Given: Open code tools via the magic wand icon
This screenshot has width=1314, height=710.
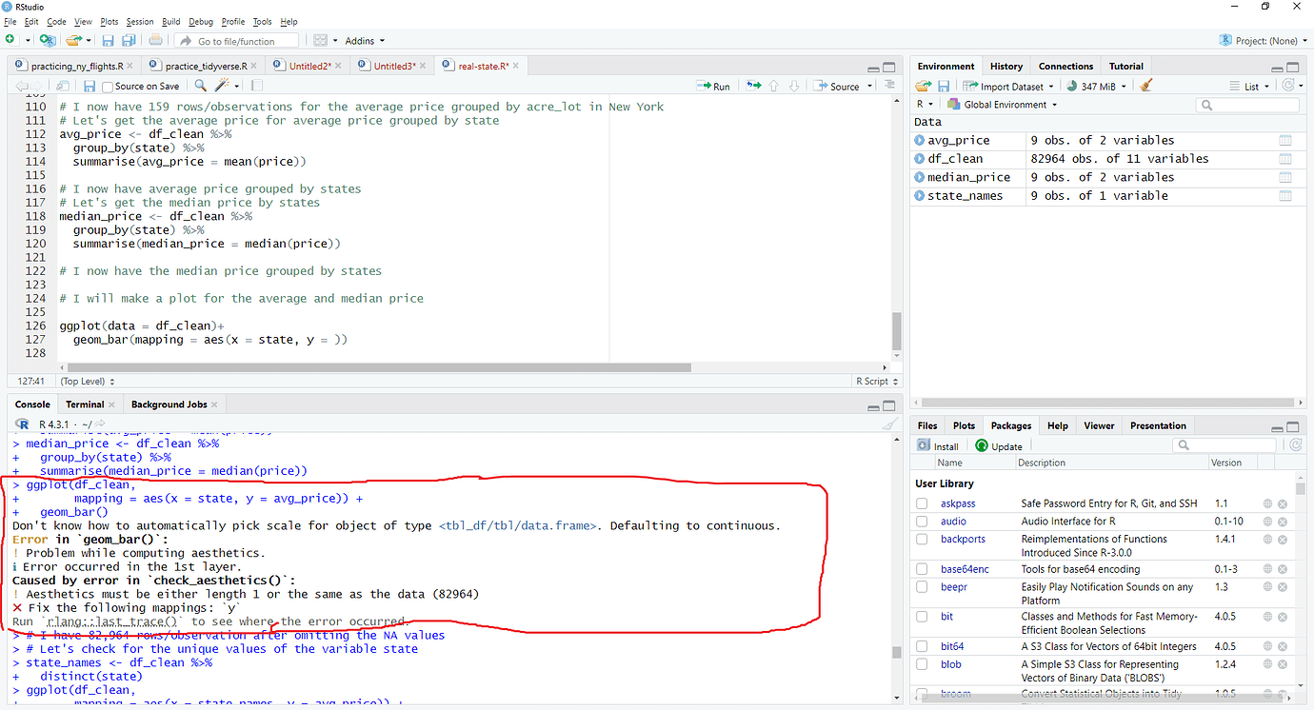Looking at the screenshot, I should point(223,85).
